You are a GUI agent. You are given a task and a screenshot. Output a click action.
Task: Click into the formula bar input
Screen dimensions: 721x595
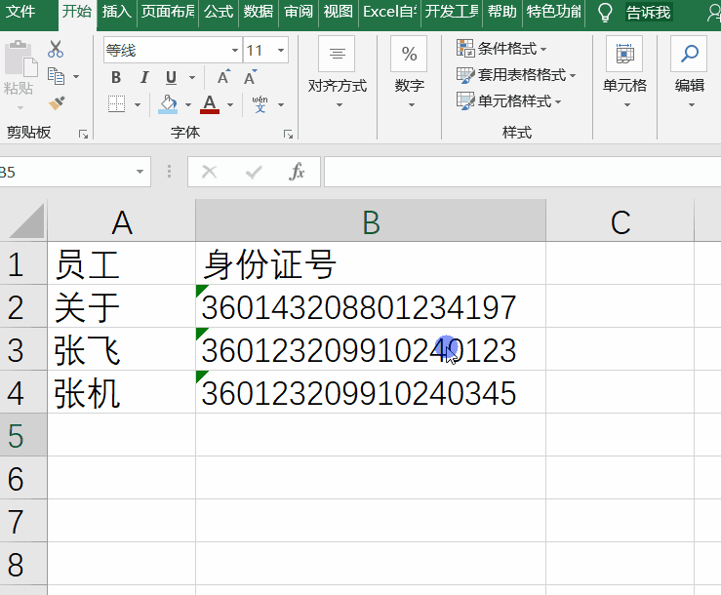[x=522, y=172]
